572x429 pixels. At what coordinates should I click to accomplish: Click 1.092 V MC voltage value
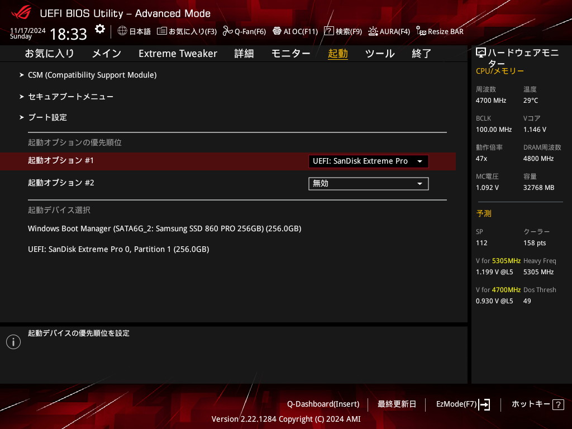[487, 188]
